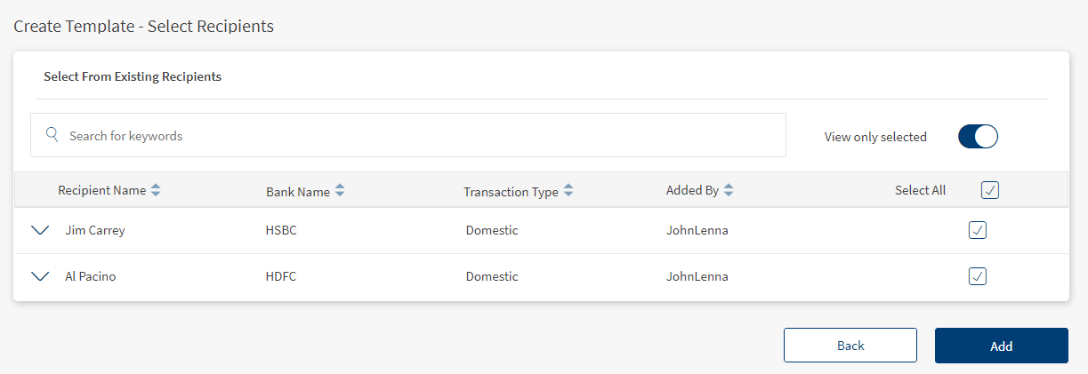Uncheck the Select All checkbox
The image size is (1088, 374).
989,190
